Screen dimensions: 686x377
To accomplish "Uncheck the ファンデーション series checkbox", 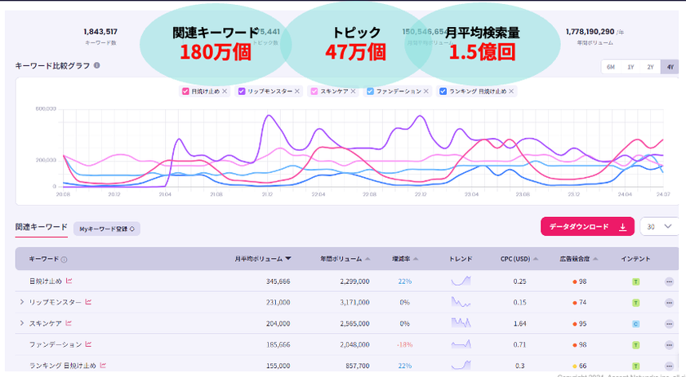I will (x=370, y=91).
